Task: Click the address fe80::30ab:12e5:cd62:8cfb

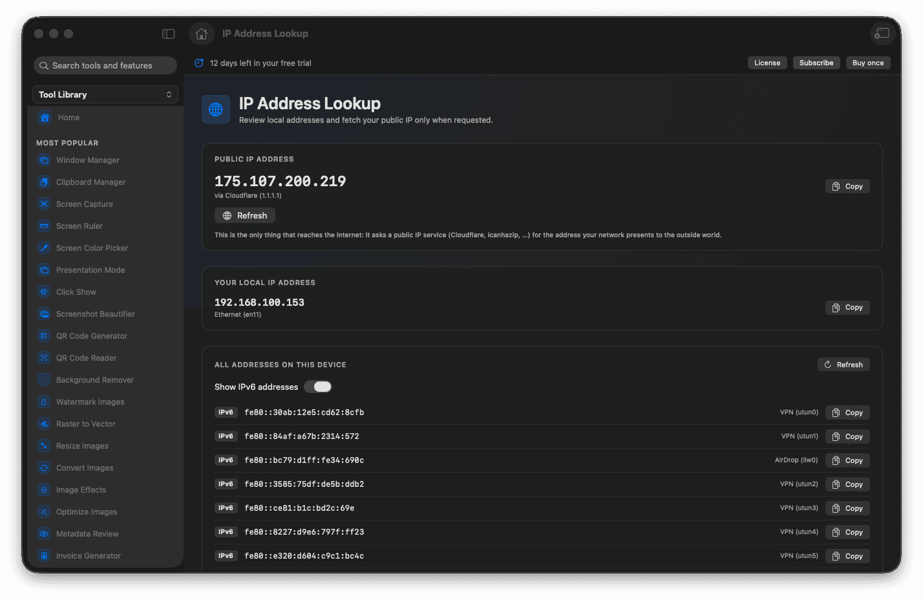Action: click(304, 412)
